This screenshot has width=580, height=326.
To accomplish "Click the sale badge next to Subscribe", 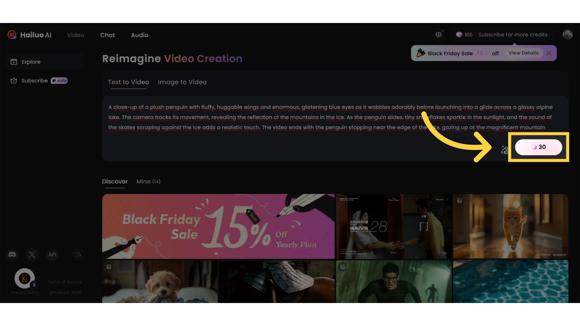I will [59, 81].
